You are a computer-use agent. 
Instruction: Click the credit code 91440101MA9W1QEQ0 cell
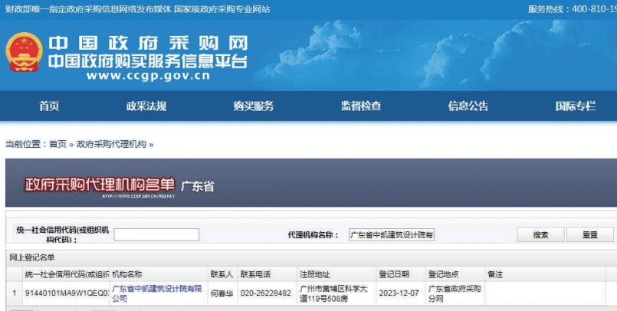(x=66, y=293)
